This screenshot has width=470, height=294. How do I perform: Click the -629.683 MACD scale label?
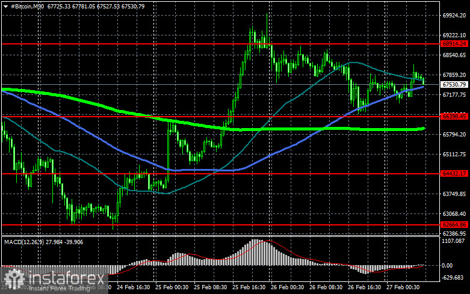tap(453, 278)
